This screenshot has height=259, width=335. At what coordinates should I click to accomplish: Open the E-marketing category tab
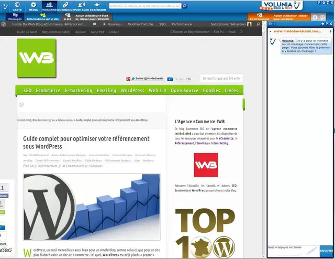click(x=79, y=91)
